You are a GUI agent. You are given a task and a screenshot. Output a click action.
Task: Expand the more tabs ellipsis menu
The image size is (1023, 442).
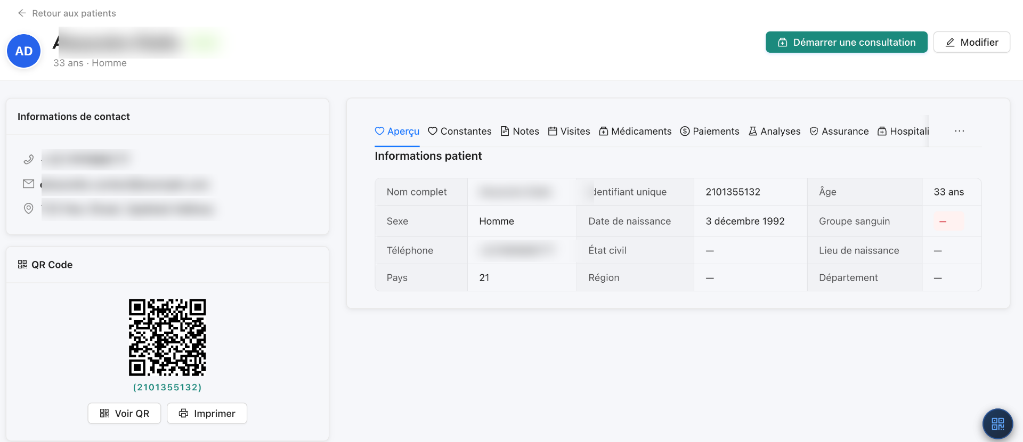click(x=960, y=131)
